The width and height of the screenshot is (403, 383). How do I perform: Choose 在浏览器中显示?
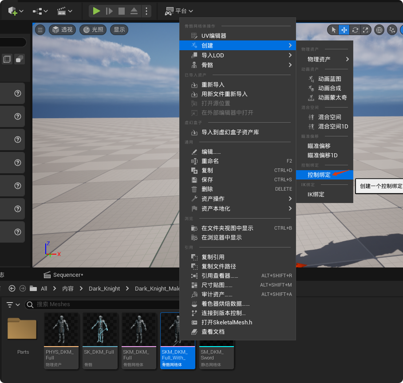(237, 237)
